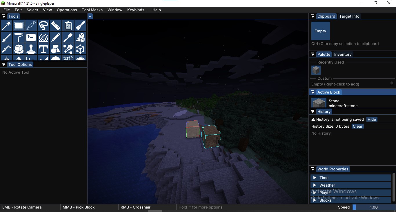
Task: Open the Tool Masks menu
Action: pyautogui.click(x=92, y=10)
